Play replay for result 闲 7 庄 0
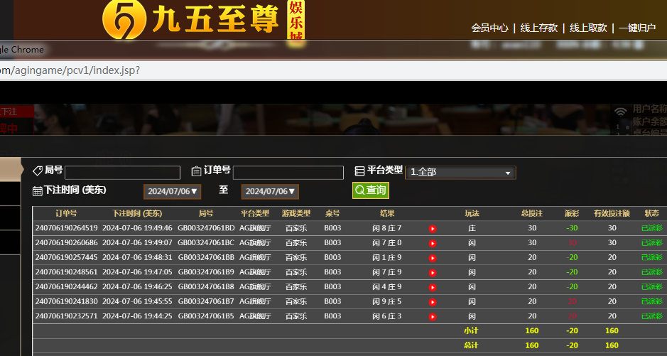This screenshot has height=356, width=667. click(433, 243)
